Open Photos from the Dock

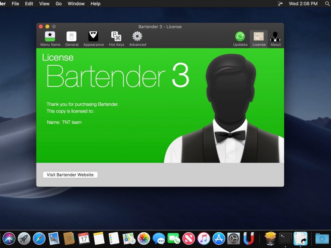click(x=144, y=238)
